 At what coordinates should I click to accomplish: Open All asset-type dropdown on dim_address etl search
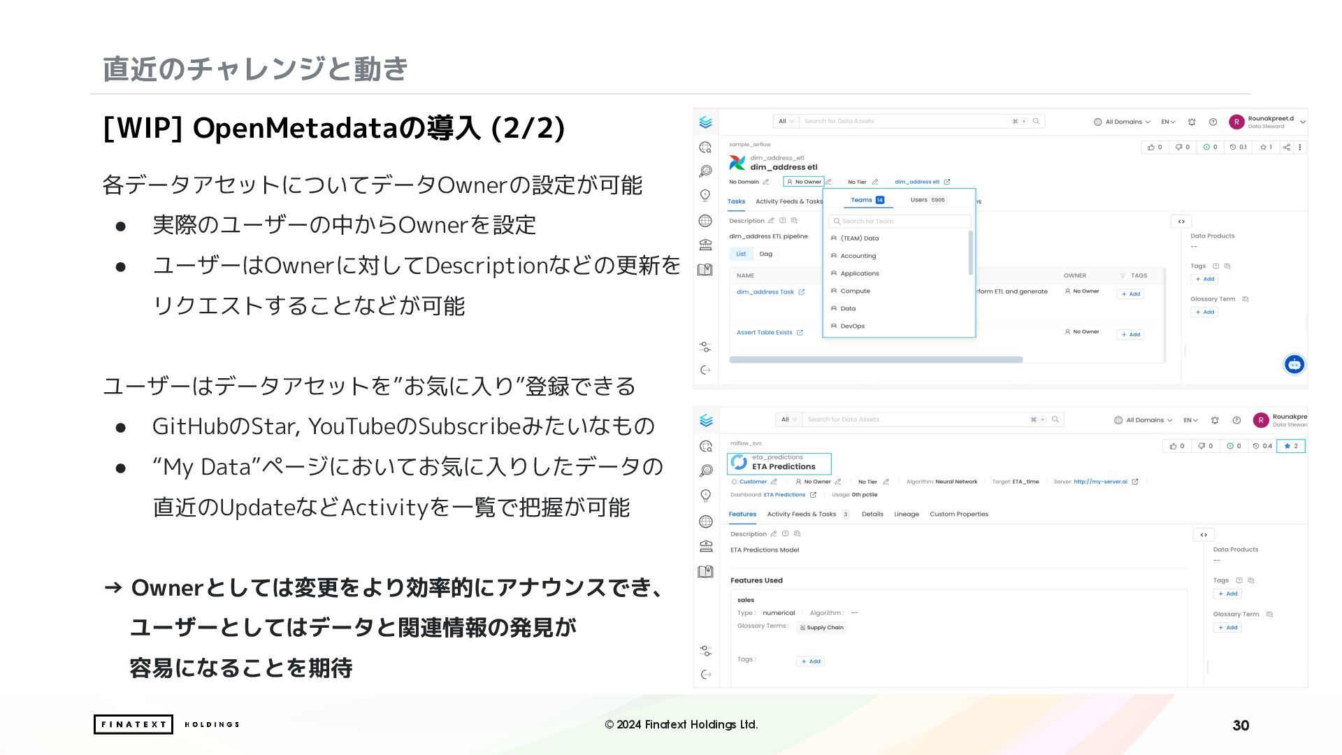pos(786,121)
